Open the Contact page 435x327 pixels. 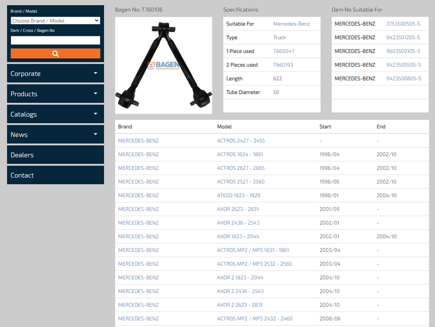point(55,175)
